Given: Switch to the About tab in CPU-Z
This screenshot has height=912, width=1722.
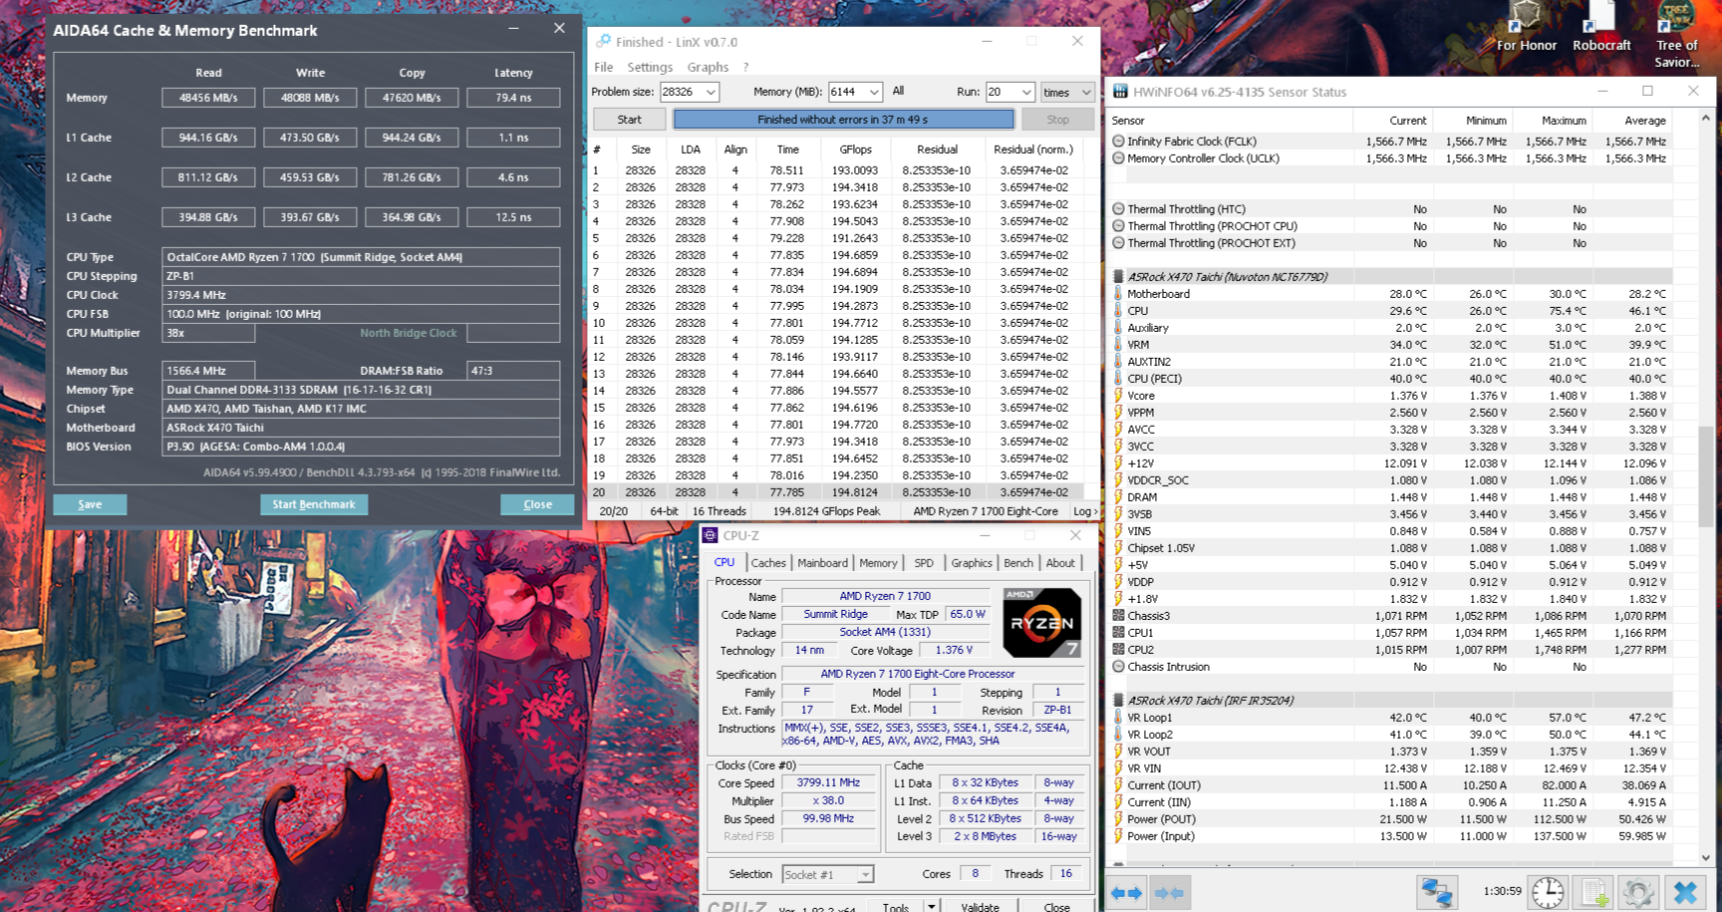Looking at the screenshot, I should pyautogui.click(x=1060, y=563).
